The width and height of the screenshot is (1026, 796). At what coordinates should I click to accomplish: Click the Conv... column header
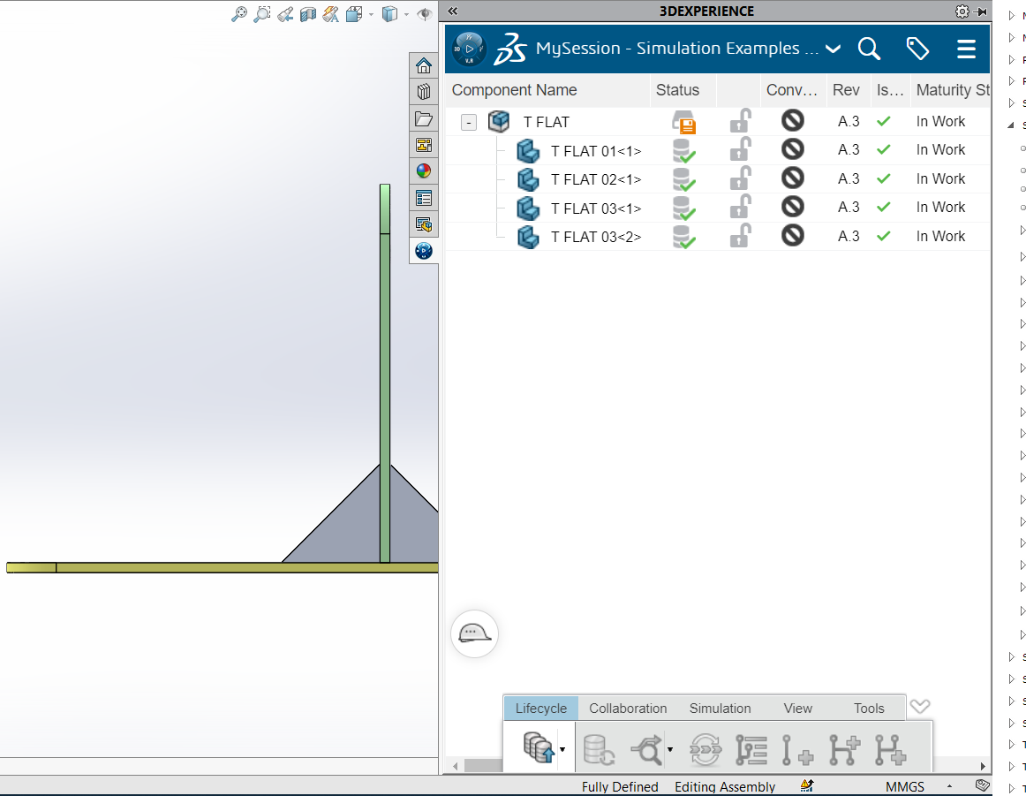[x=792, y=90]
